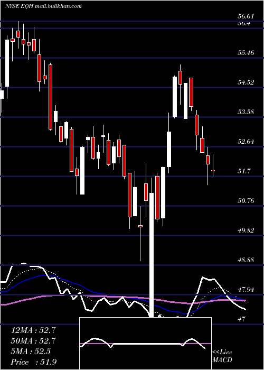The image size is (264, 370).
Task: Open the MACD inset mini chart
Action: (x=145, y=344)
